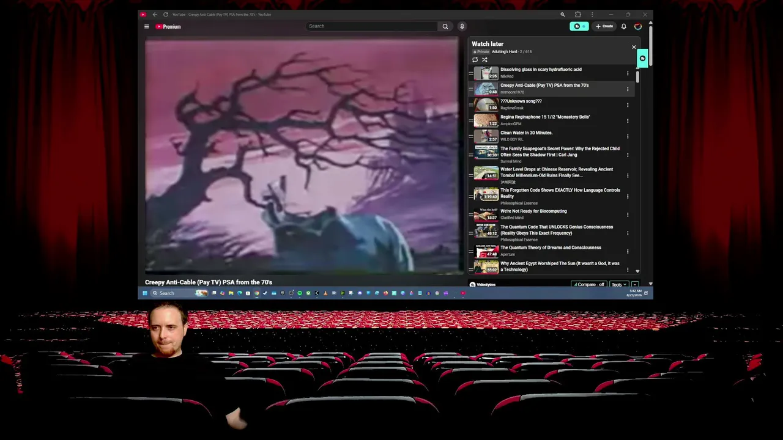
Task: Open options for Regina Reginaphone video
Action: 627,121
